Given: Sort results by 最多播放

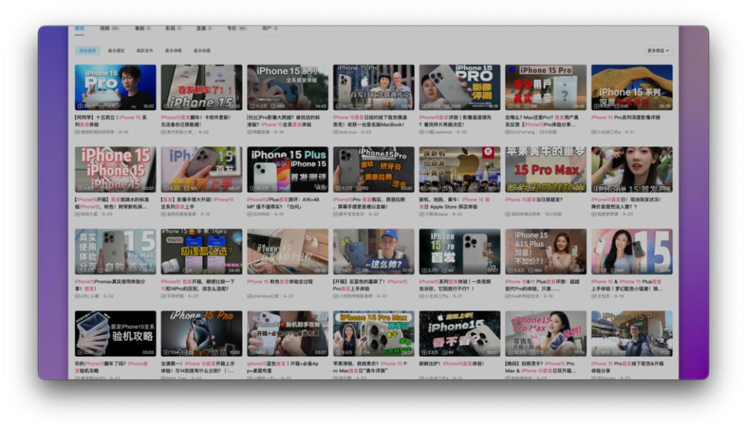Looking at the screenshot, I should tap(116, 50).
